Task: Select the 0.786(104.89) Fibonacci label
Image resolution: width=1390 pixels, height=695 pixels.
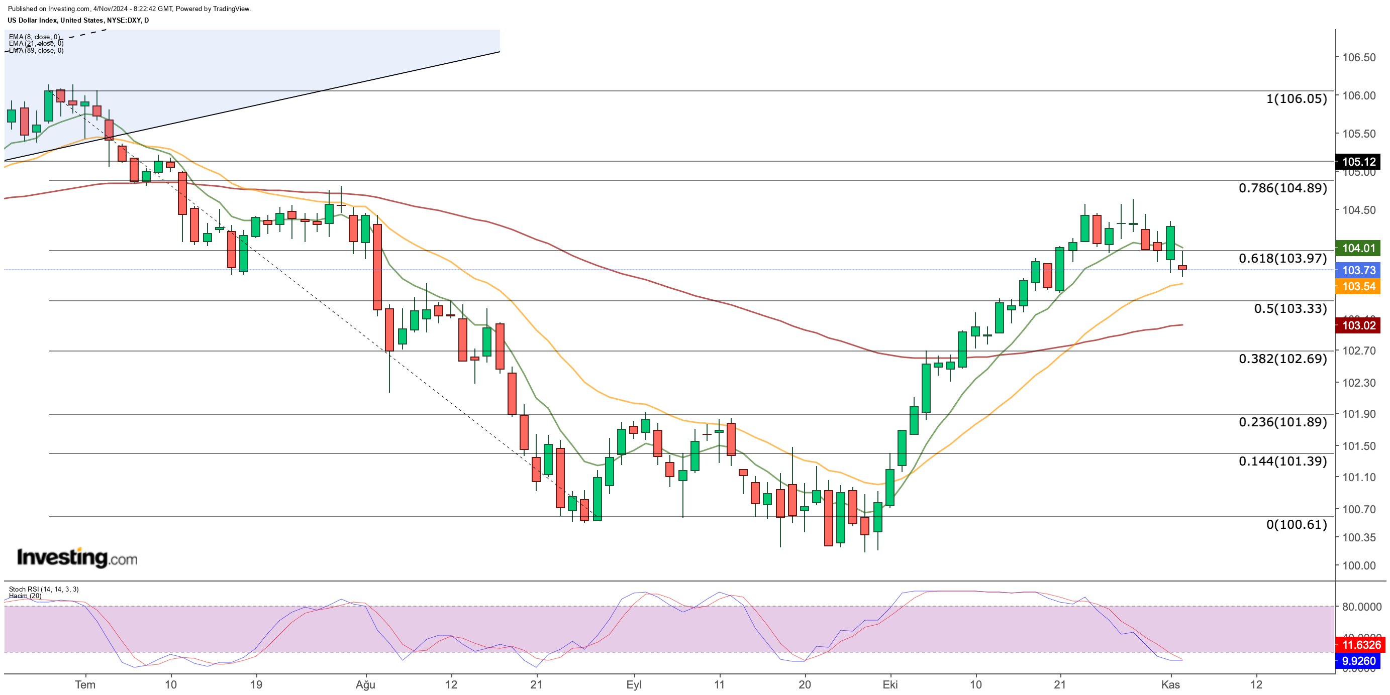Action: tap(1282, 188)
